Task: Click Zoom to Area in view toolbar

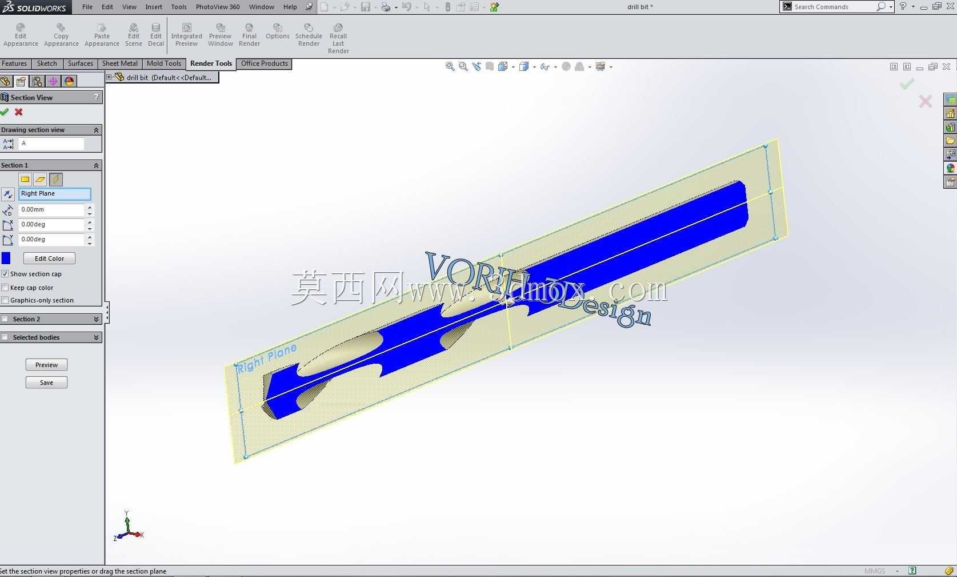Action: click(463, 66)
